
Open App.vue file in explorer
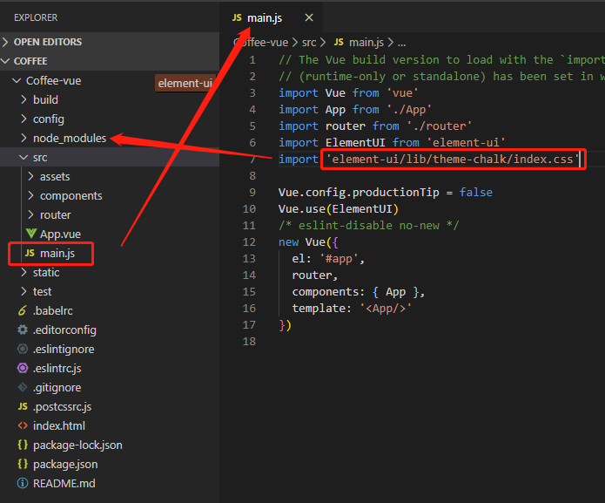60,235
